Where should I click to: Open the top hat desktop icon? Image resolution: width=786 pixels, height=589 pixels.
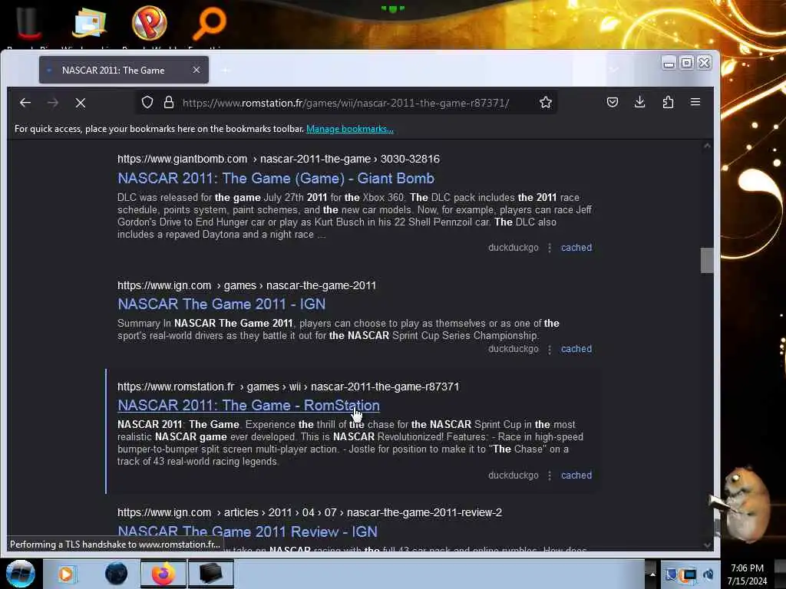[x=29, y=24]
